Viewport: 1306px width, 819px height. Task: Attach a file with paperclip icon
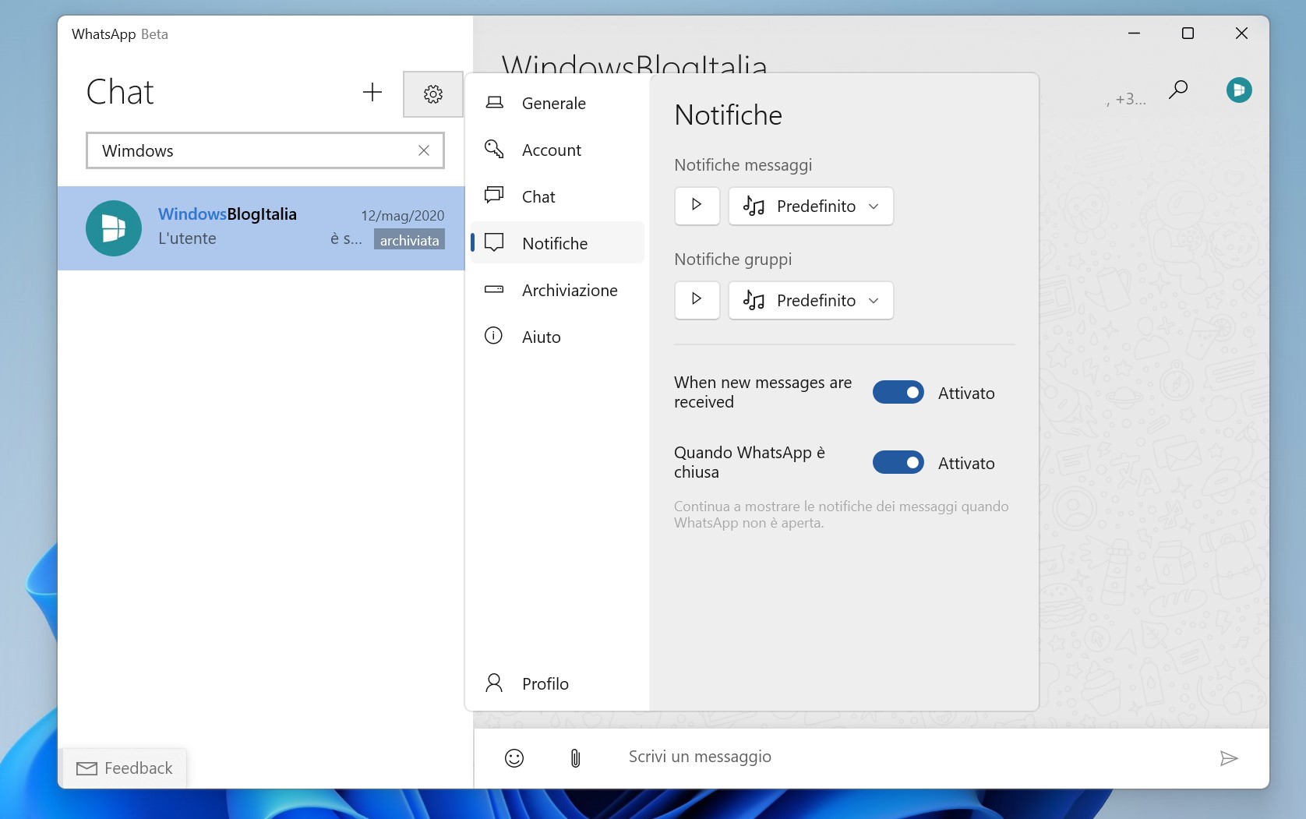575,758
